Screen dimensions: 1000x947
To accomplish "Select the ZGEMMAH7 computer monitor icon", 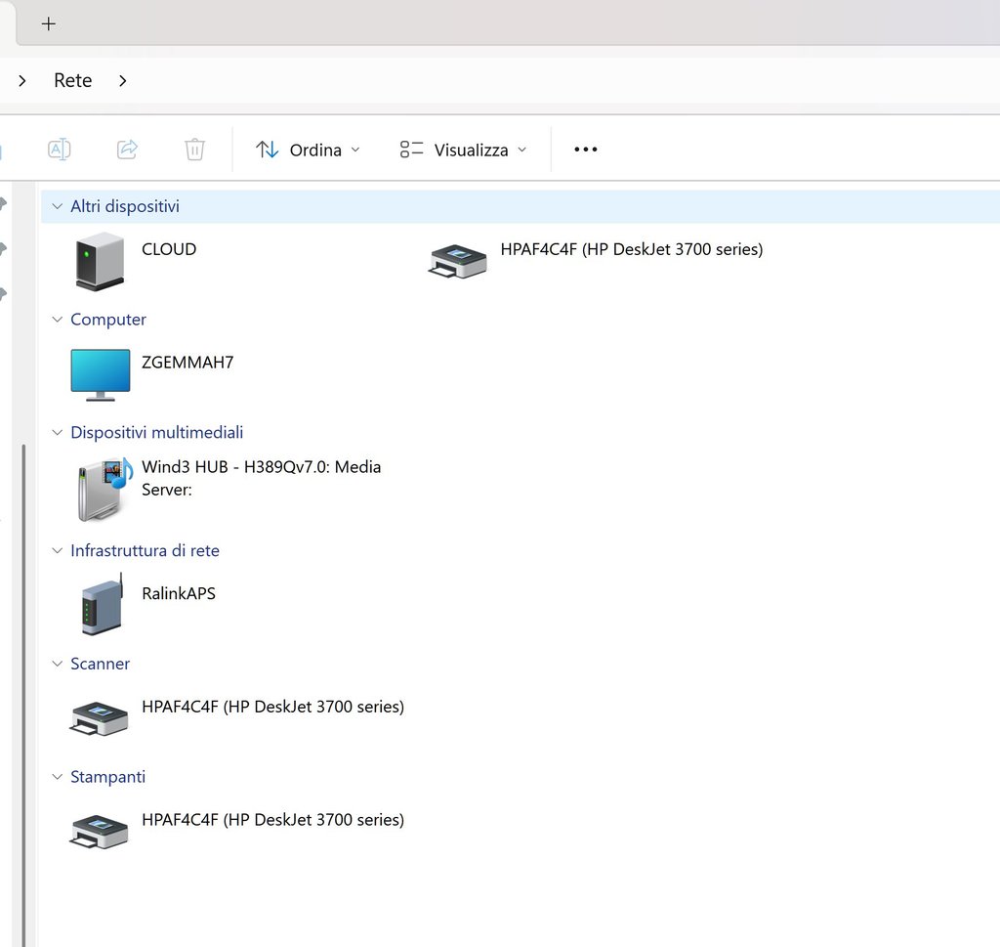I will pyautogui.click(x=100, y=375).
